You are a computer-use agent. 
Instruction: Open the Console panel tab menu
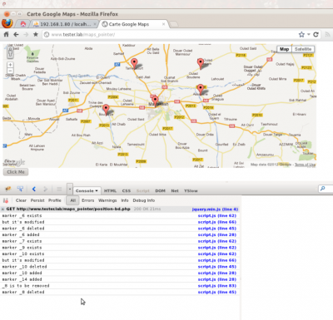click(87, 190)
